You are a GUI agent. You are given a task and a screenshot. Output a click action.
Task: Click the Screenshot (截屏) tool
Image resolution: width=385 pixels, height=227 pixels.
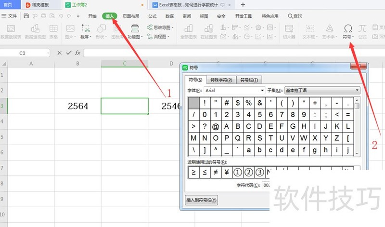(86, 32)
